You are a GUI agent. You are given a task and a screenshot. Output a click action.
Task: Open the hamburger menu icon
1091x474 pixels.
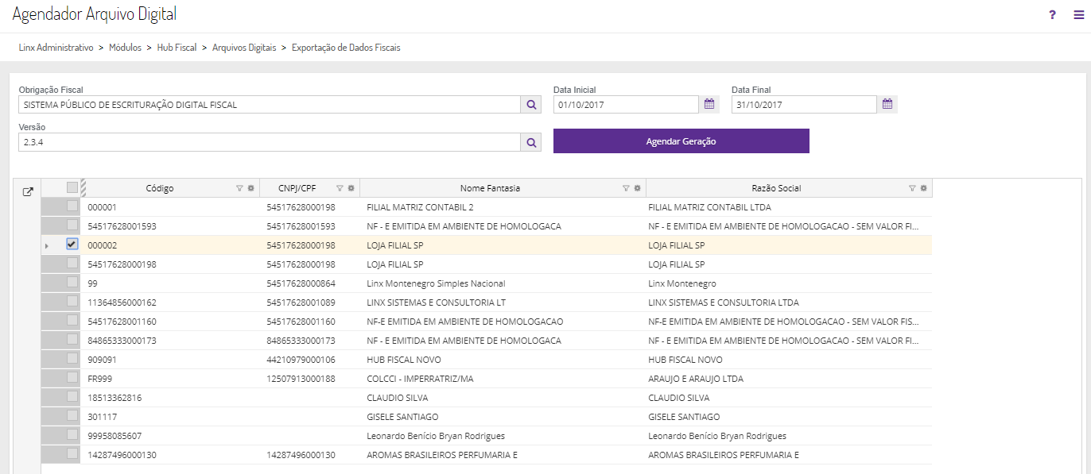pos(1078,14)
